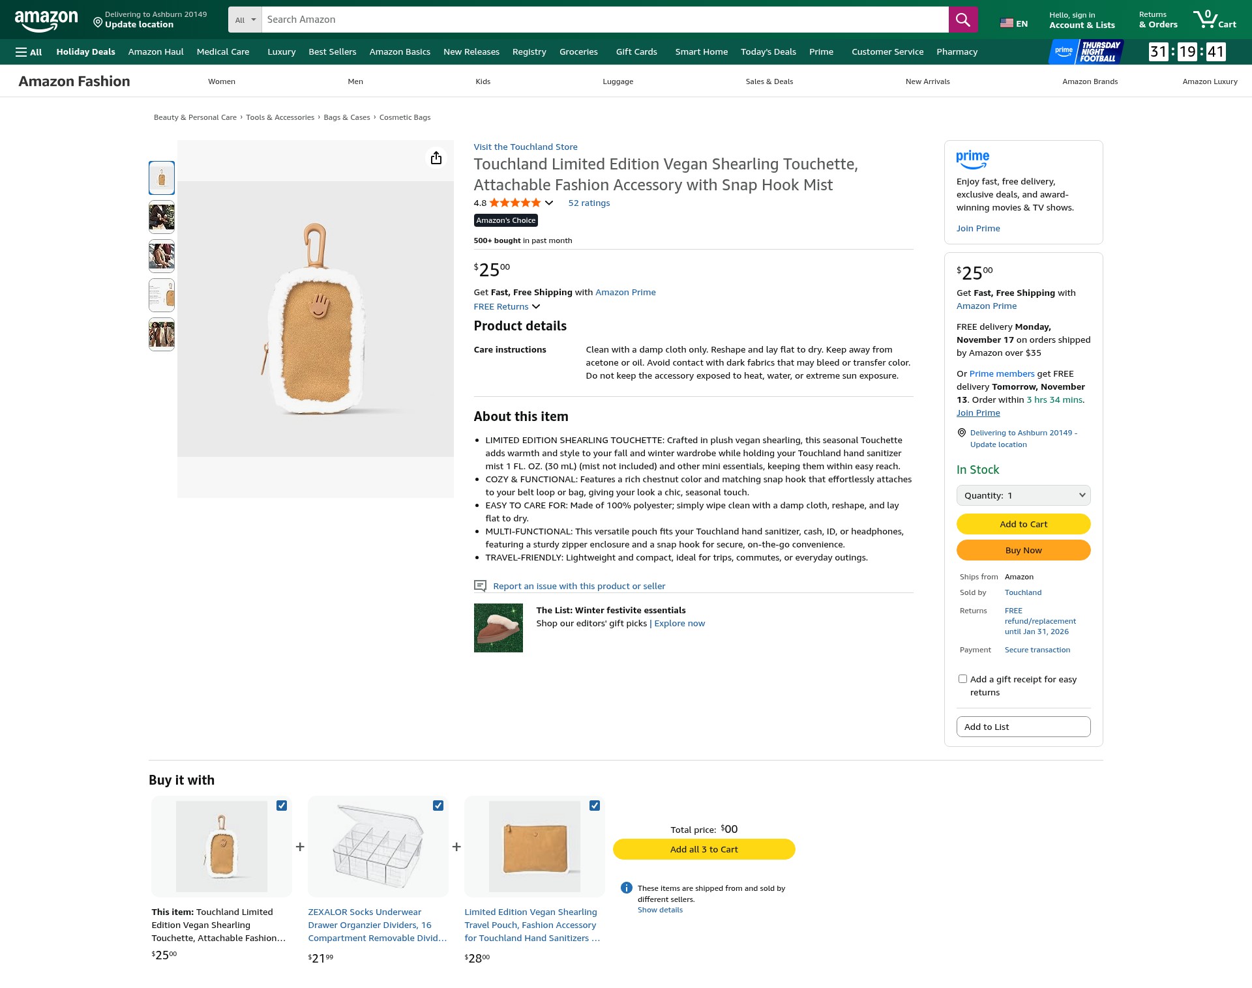Click the share icon on product image
Screen dimensions: 1252x988
tap(436, 158)
